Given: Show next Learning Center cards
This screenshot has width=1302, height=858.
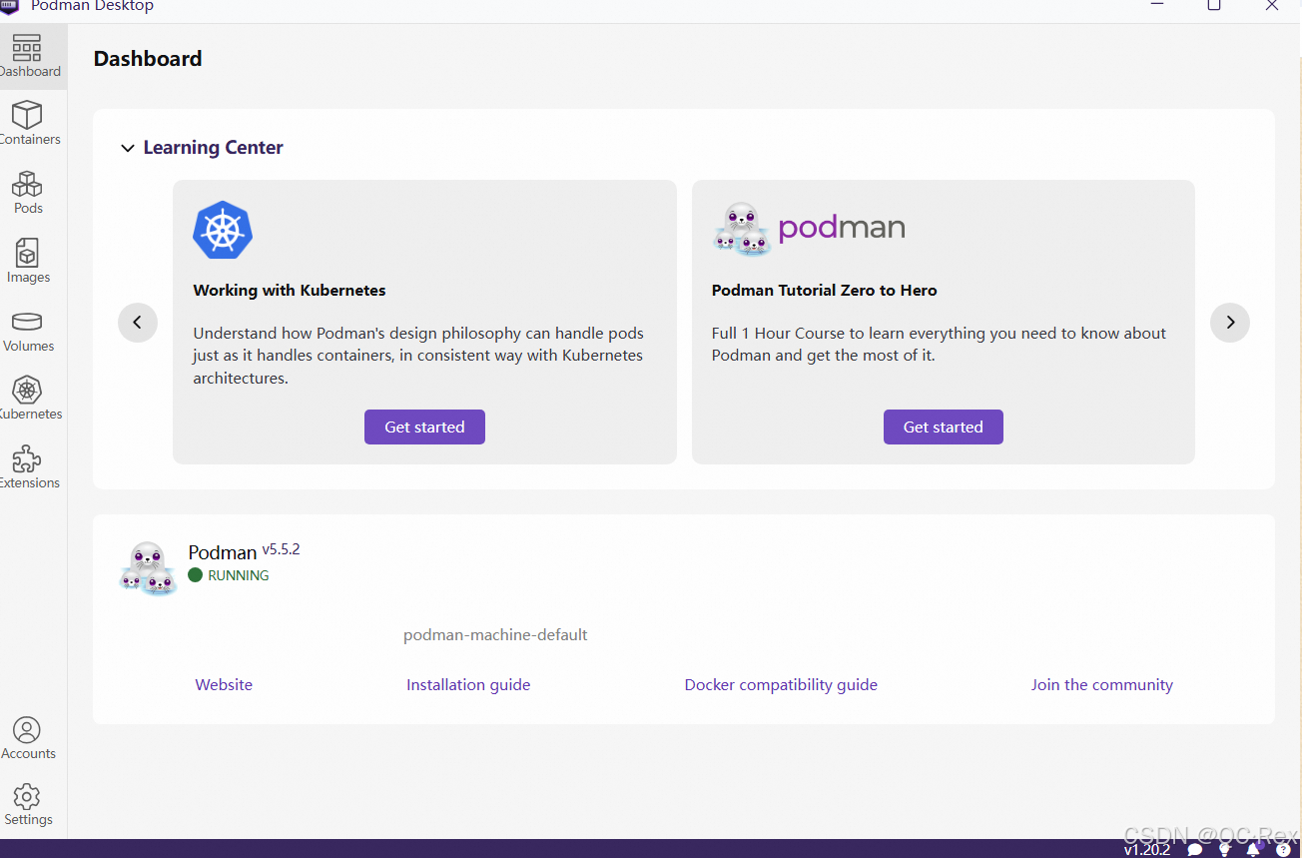Looking at the screenshot, I should click(x=1229, y=322).
